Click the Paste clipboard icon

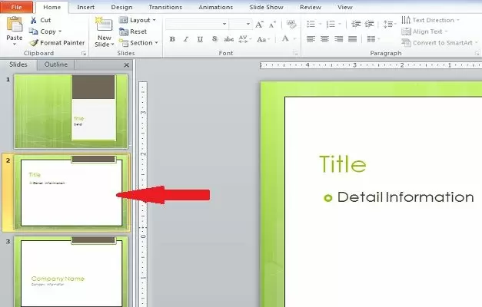[x=15, y=25]
